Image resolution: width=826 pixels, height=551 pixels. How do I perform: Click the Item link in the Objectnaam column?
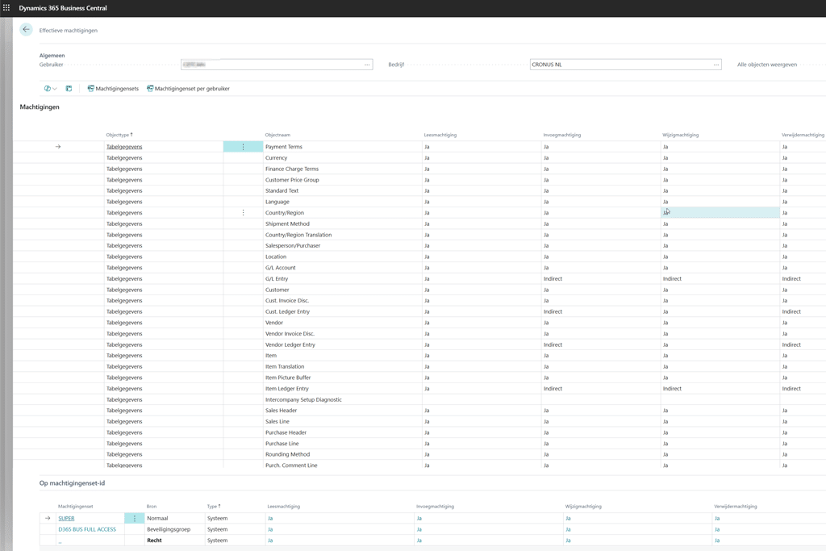click(x=270, y=355)
